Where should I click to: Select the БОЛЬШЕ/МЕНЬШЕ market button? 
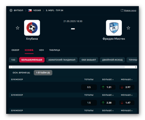32,60
